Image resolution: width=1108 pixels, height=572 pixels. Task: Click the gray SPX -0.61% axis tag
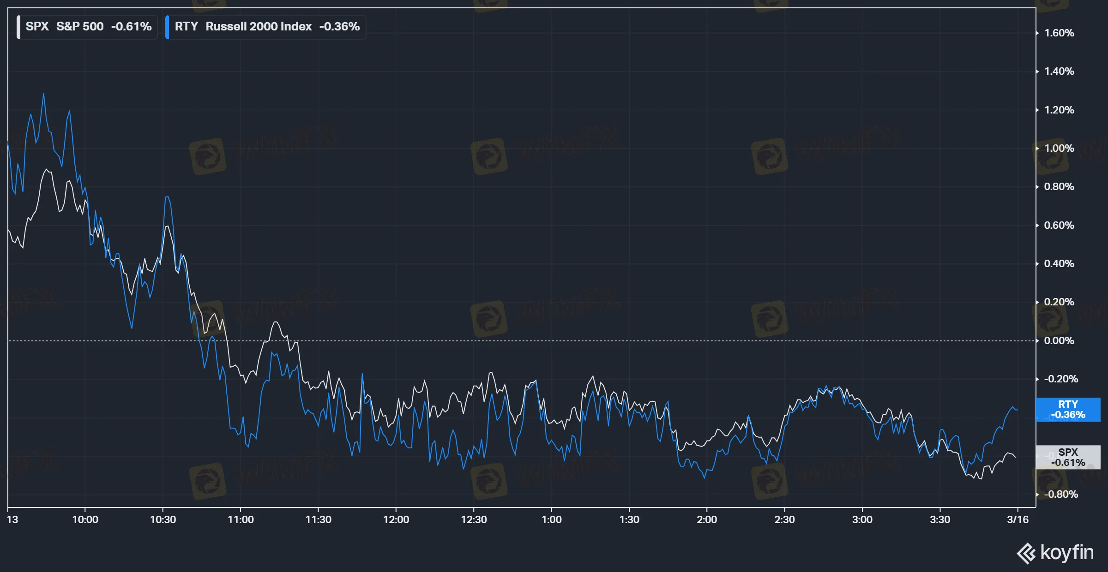[x=1068, y=457]
